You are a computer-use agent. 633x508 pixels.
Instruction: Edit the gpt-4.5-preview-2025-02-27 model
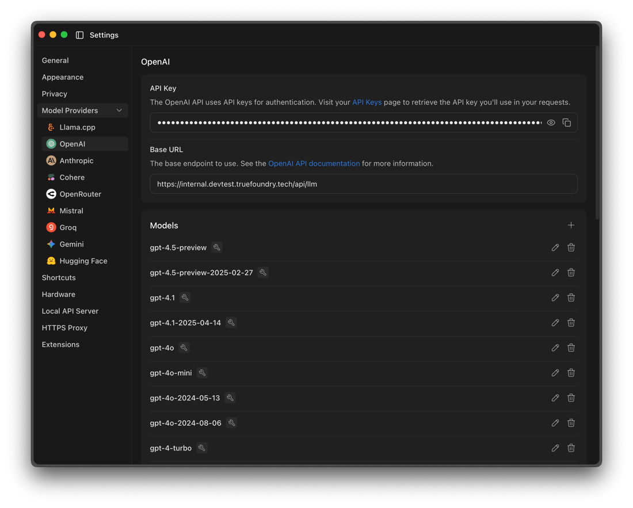[x=555, y=272]
